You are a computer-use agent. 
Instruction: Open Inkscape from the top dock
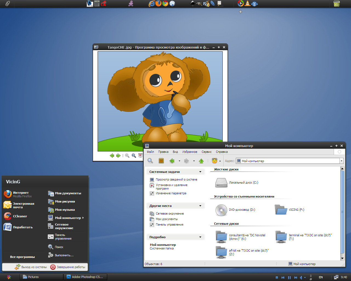click(x=193, y=4)
